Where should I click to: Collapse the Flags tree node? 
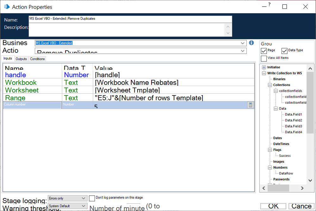pos(270,150)
